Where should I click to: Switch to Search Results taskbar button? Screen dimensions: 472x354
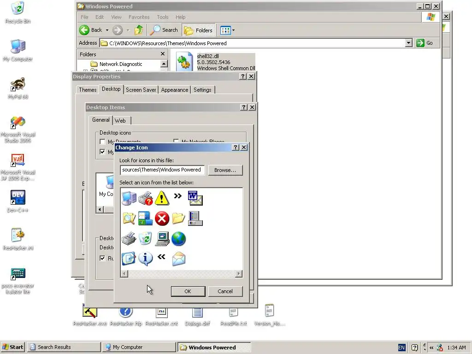64,347
